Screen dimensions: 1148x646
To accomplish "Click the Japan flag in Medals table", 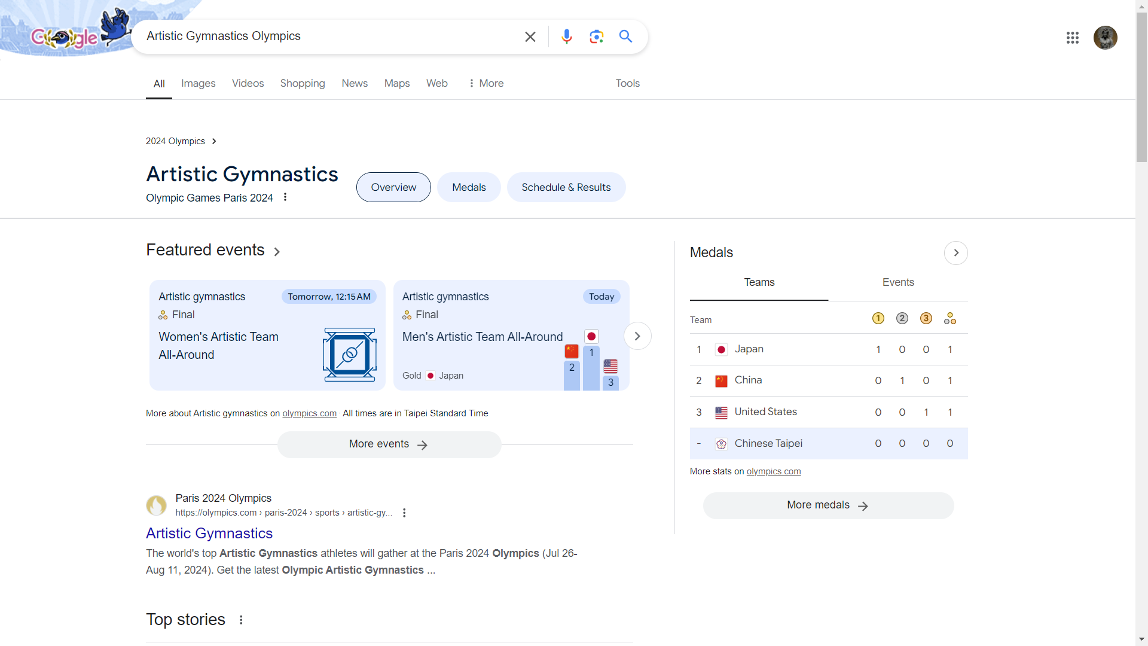I will click(x=721, y=349).
